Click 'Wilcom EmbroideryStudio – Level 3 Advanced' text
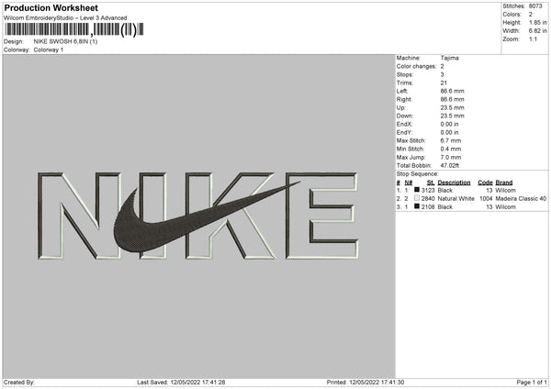This screenshot has width=551, height=389. [65, 17]
